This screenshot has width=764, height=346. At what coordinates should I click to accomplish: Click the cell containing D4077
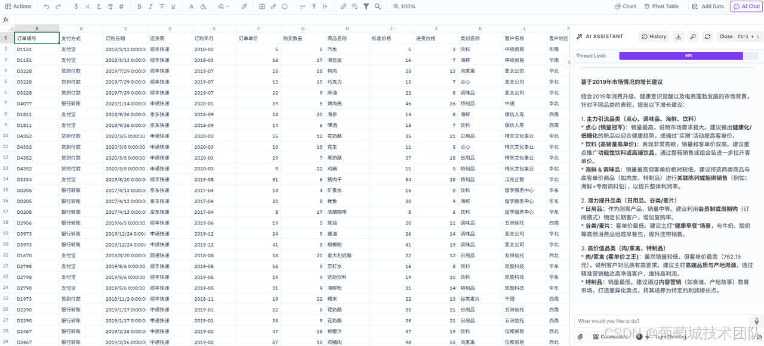pyautogui.click(x=37, y=103)
